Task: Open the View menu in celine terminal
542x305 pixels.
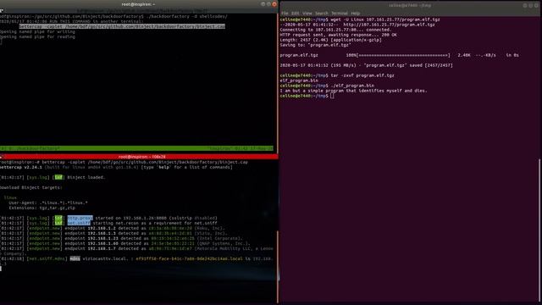Action: point(307,14)
